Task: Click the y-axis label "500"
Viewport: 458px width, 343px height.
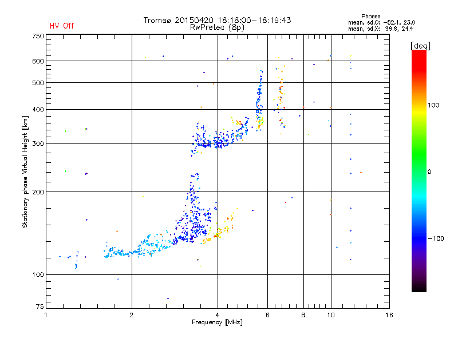Action: [38, 83]
